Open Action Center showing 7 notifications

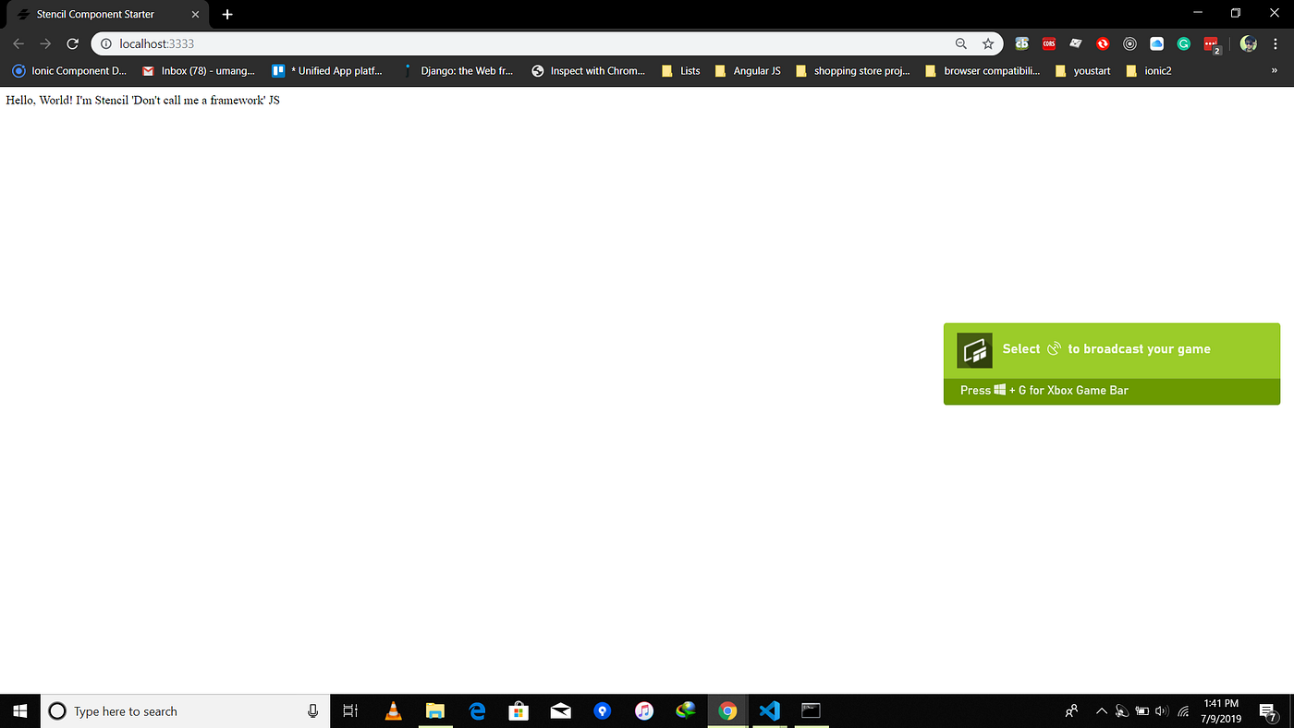click(x=1269, y=710)
